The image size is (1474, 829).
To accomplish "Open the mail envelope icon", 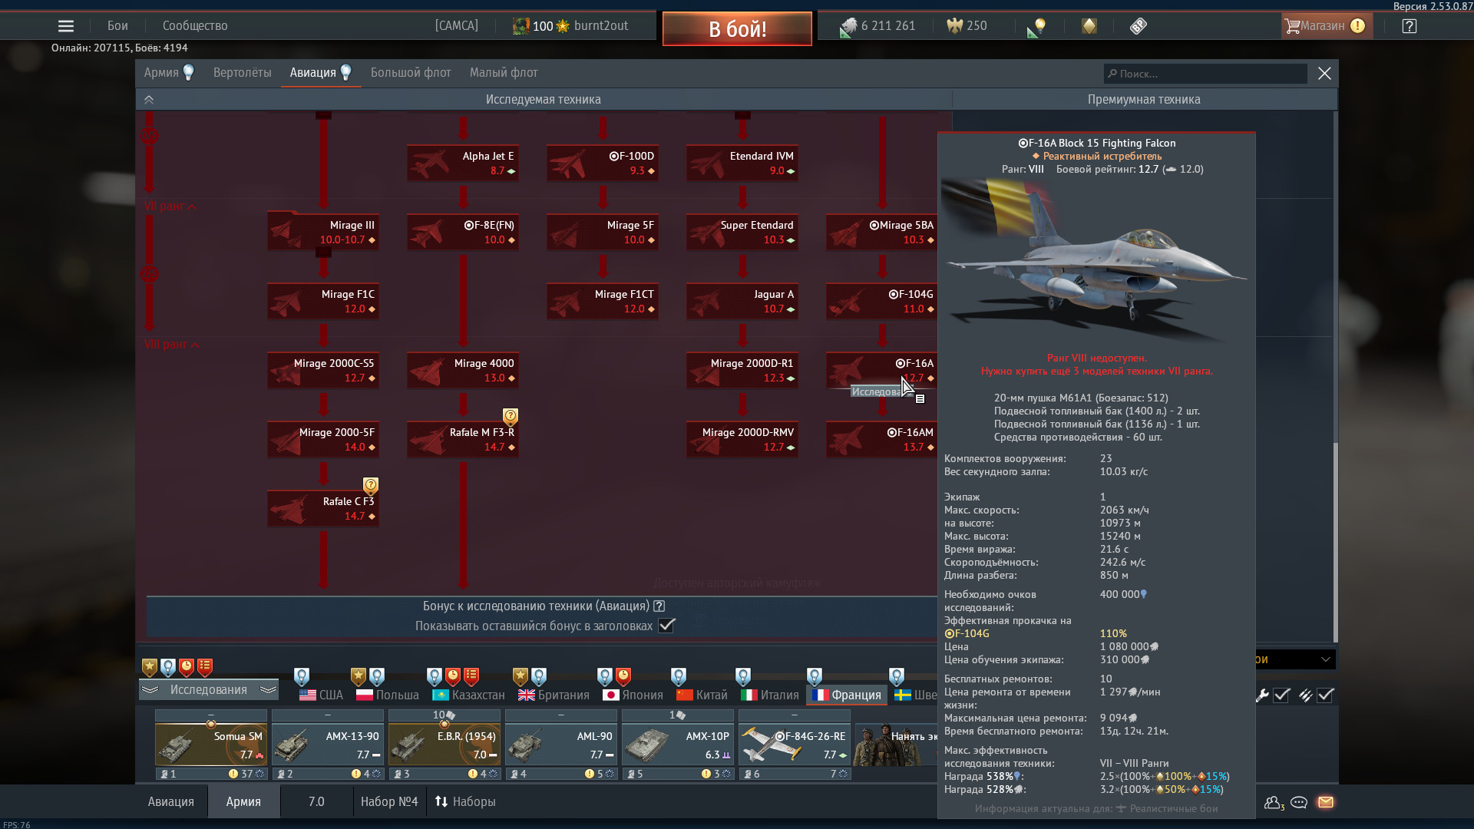I will click(x=1326, y=802).
